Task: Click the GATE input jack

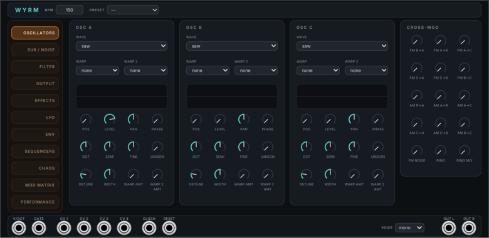Action: click(x=39, y=228)
